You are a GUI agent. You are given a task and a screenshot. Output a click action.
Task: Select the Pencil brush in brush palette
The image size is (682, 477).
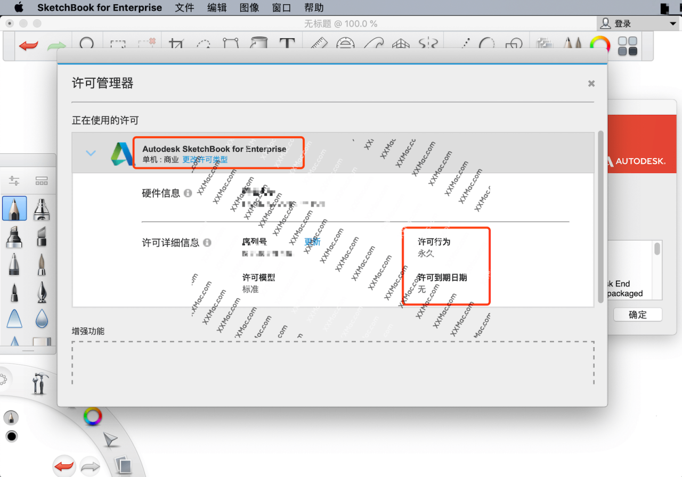(x=14, y=208)
